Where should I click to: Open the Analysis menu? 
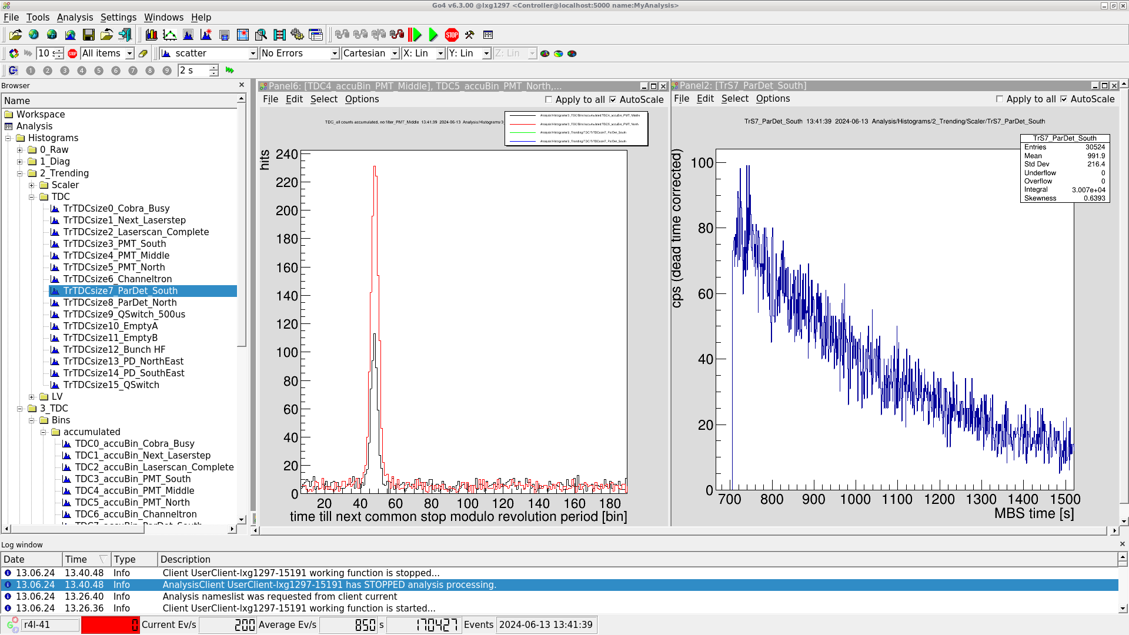[x=75, y=18]
